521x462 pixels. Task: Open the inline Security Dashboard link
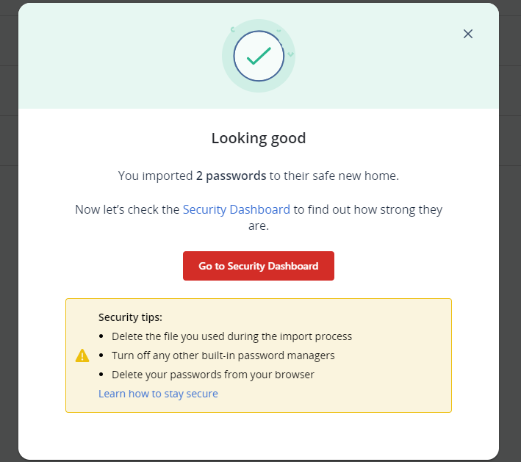pyautogui.click(x=236, y=209)
